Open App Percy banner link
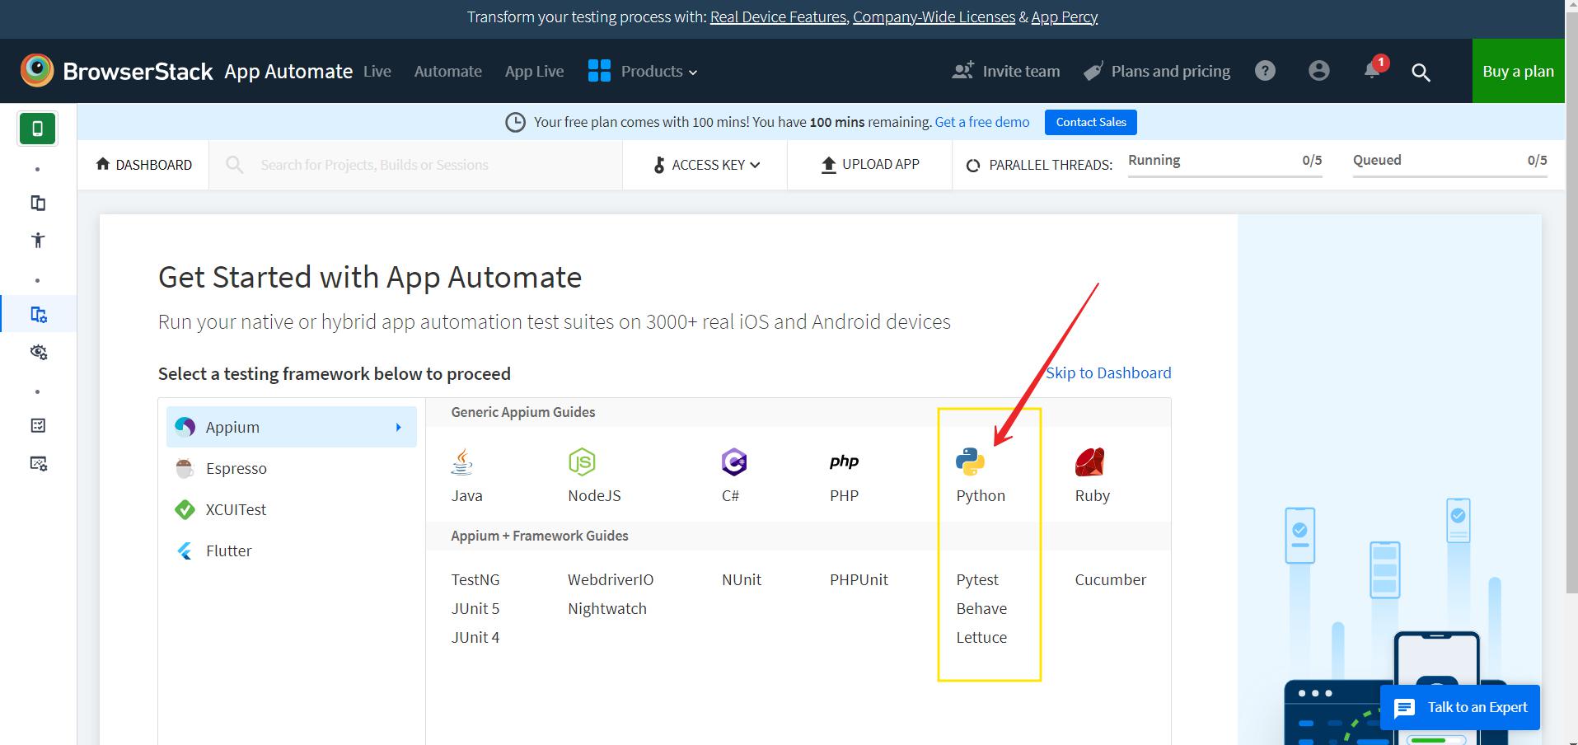1578x745 pixels. tap(1064, 16)
